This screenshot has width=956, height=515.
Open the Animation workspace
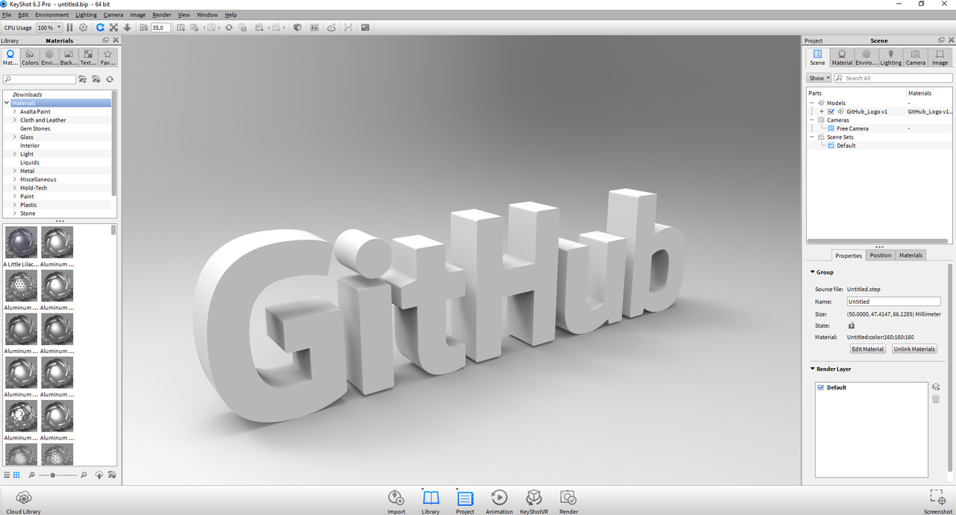pyautogui.click(x=499, y=500)
